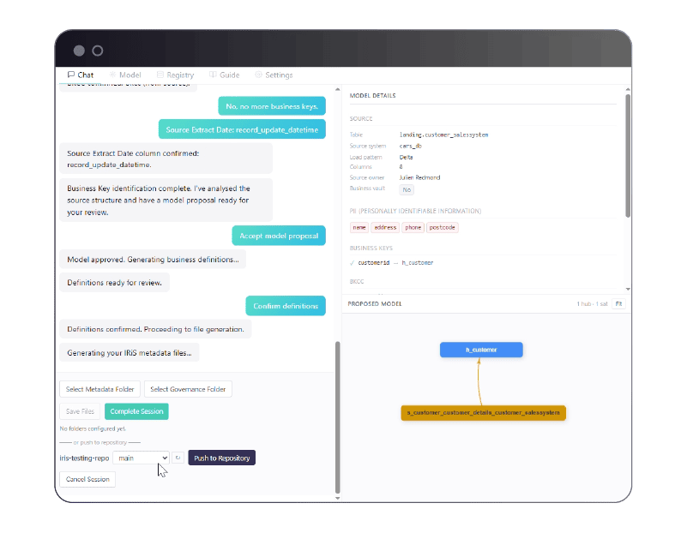Click Fit button in Proposed Model header
The width and height of the screenshot is (687, 533).
tap(618, 303)
